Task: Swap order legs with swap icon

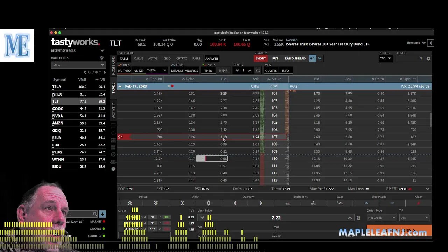Action: (340, 203)
